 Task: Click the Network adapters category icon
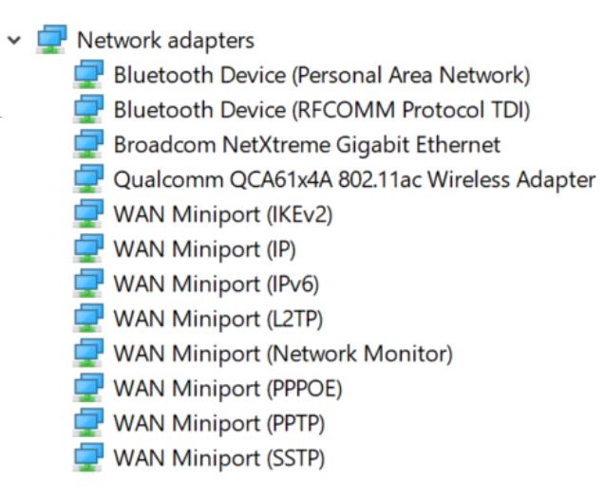(51, 39)
